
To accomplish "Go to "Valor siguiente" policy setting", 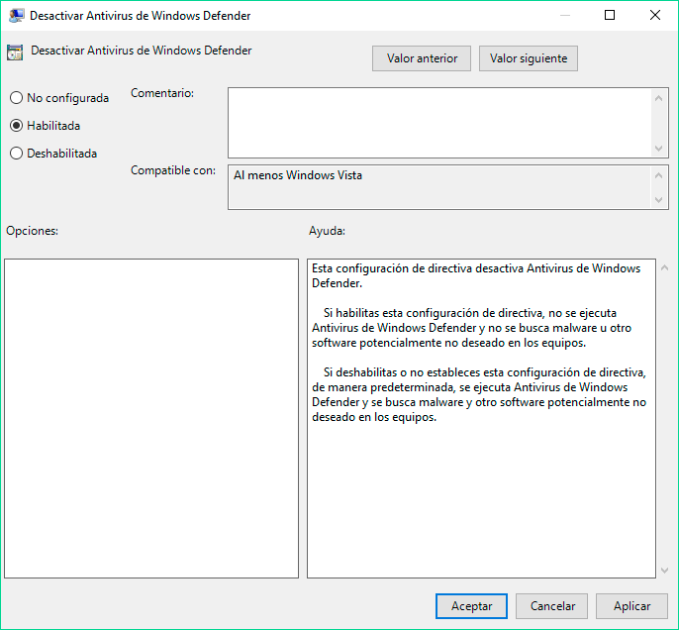I will tap(529, 58).
